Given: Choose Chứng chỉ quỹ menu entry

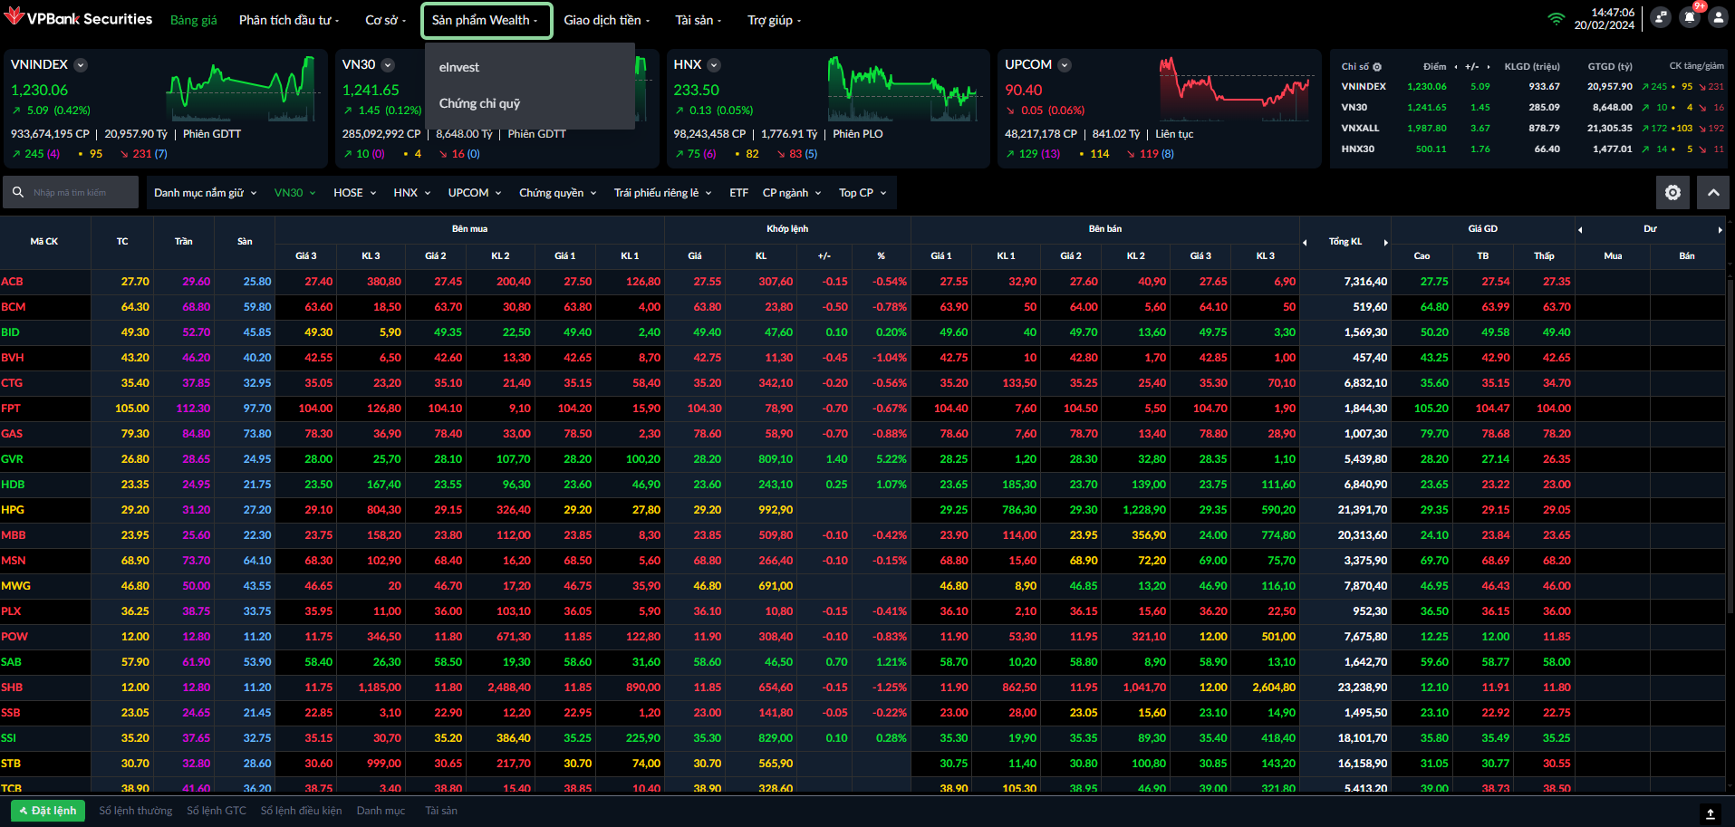Looking at the screenshot, I should pyautogui.click(x=479, y=103).
